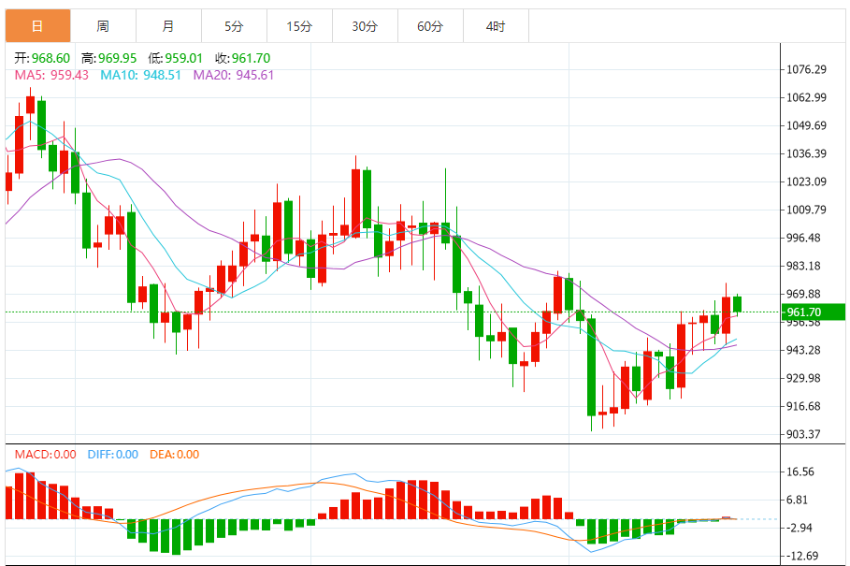Click the 1036.39 price axis label
This screenshot has width=850, height=566.
806,153
